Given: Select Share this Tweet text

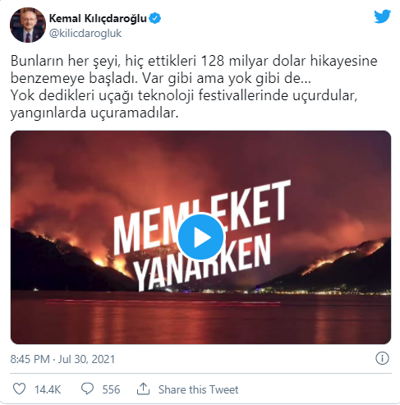Looking at the screenshot, I should pos(198,389).
